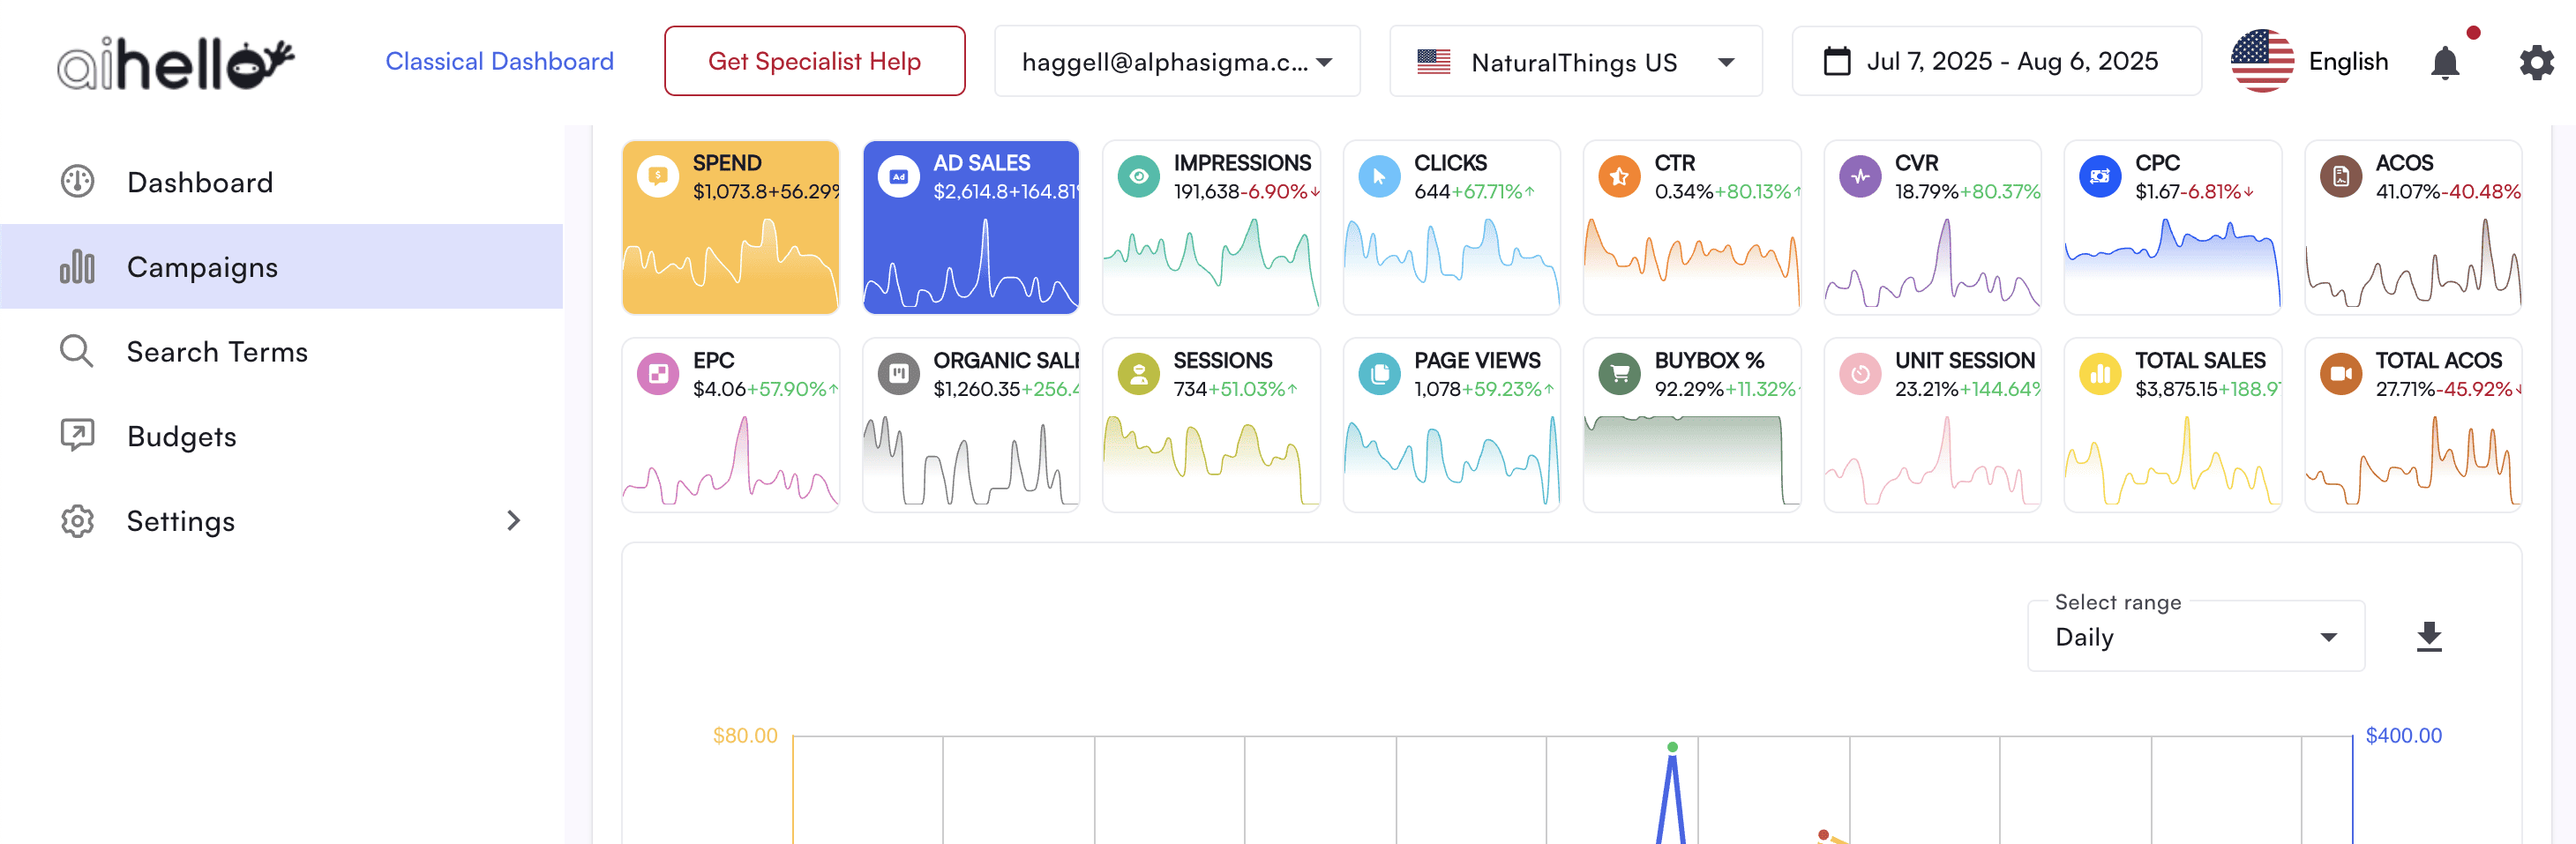Open the Classical Dashboard link
Screen dimensions: 2576x844
click(499, 61)
